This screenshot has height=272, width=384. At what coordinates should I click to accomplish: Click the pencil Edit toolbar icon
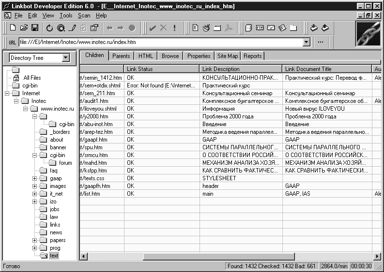point(72,28)
